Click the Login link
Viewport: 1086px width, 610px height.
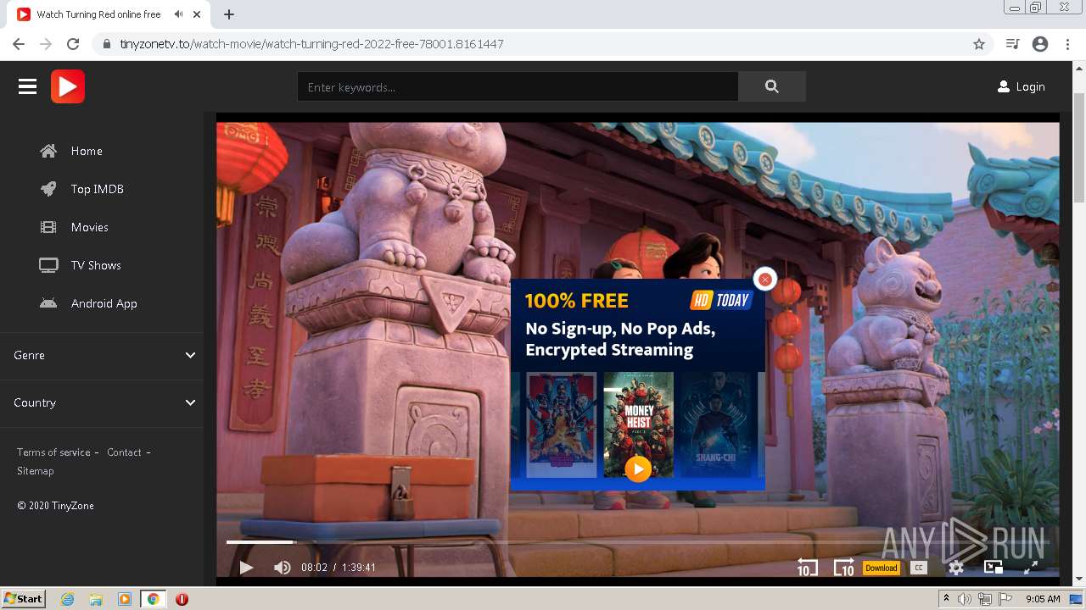pos(1030,86)
